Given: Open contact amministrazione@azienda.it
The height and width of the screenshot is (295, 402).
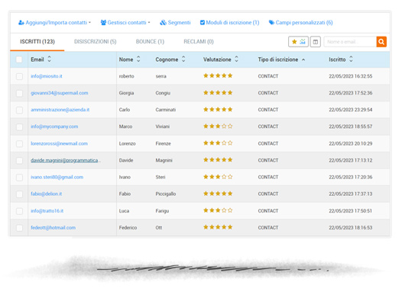Looking at the screenshot, I should 60,110.
